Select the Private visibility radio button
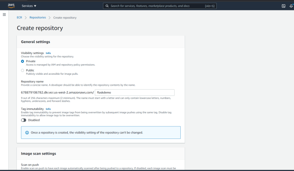 tap(22, 61)
